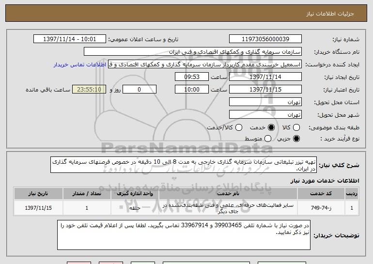373x264 pixels.
Task: Click the creation time 09:53 field
Action: point(192,77)
